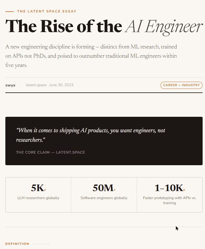
Task: Click the dark pull quote block
Action: tap(104, 141)
